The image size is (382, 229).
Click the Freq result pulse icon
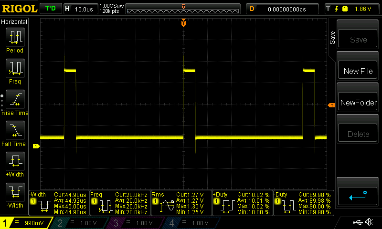coord(106,207)
